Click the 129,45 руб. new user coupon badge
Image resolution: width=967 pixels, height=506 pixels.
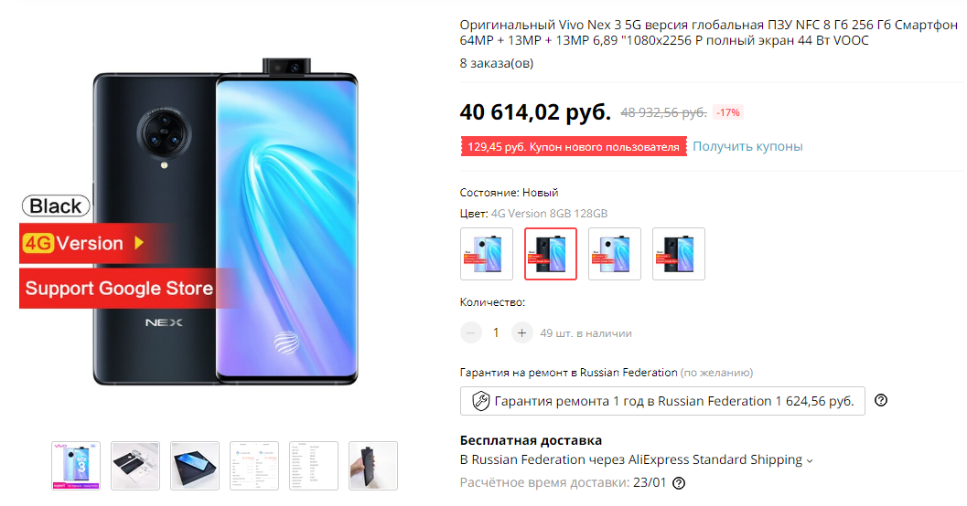coord(574,146)
